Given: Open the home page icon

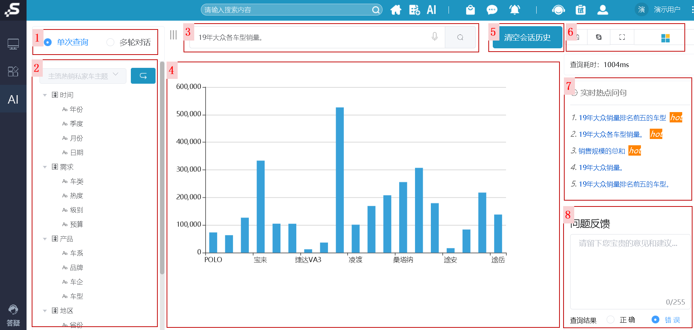Looking at the screenshot, I should click(396, 10).
